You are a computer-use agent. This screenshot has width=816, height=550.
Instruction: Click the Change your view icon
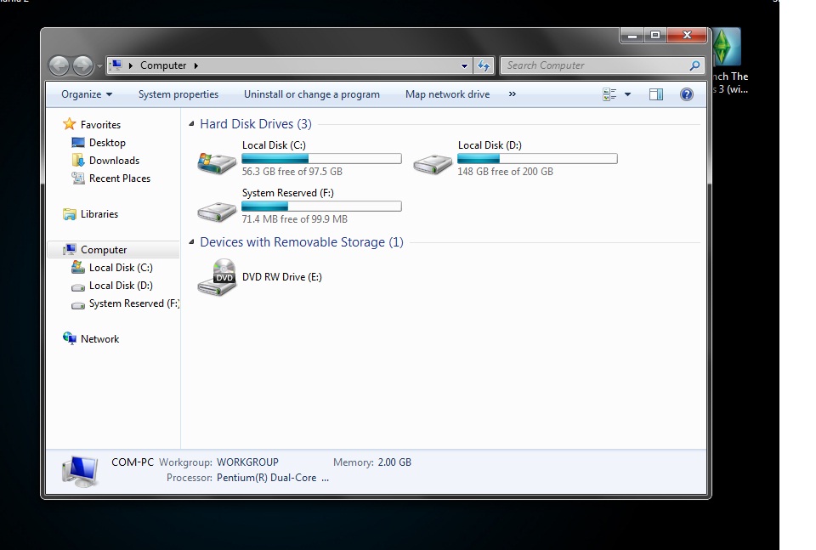coord(609,94)
